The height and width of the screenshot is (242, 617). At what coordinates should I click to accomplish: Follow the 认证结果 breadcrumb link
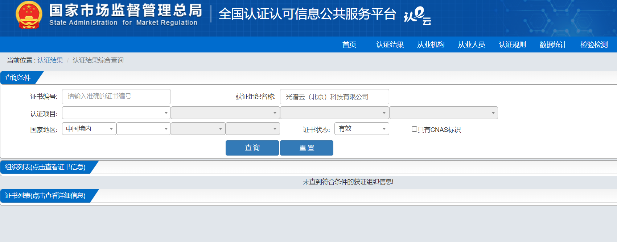pos(50,60)
